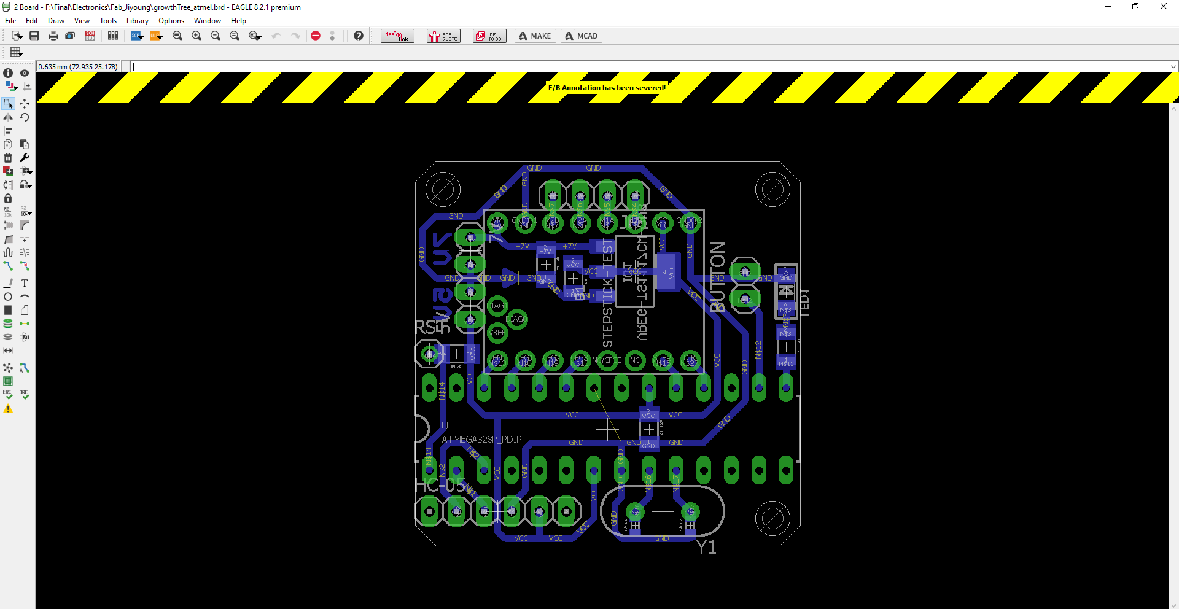Select the Add part tool
The image size is (1179, 609).
(8, 171)
